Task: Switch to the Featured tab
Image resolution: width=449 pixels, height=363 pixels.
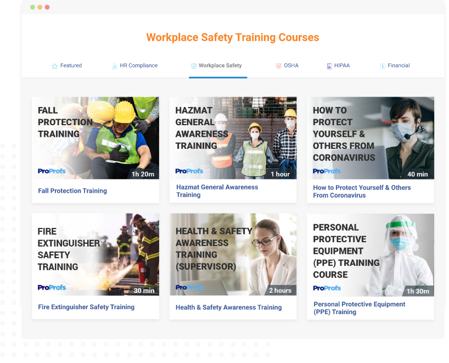Action: [67, 65]
